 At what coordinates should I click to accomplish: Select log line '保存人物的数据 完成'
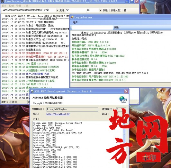[x=25, y=74]
